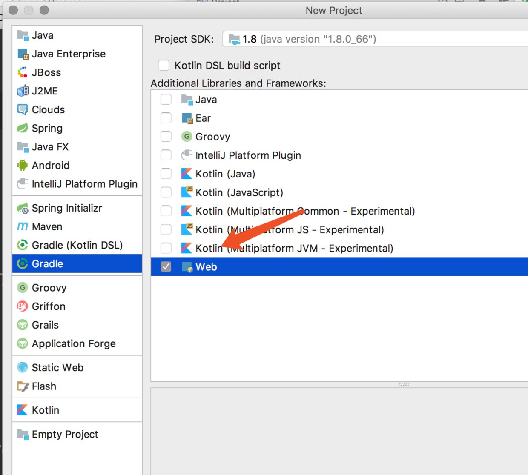
Task: Select Maven project type label
Action: click(47, 227)
